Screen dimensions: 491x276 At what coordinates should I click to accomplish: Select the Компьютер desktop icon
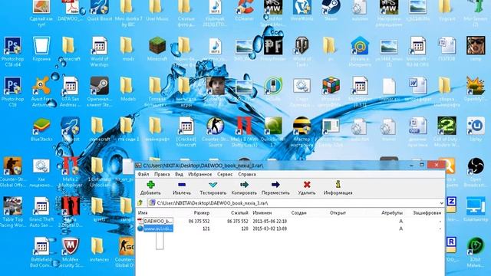pos(476,209)
